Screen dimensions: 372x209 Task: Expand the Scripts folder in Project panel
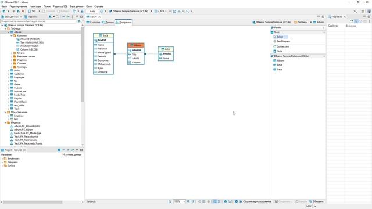pyautogui.click(x=2, y=165)
